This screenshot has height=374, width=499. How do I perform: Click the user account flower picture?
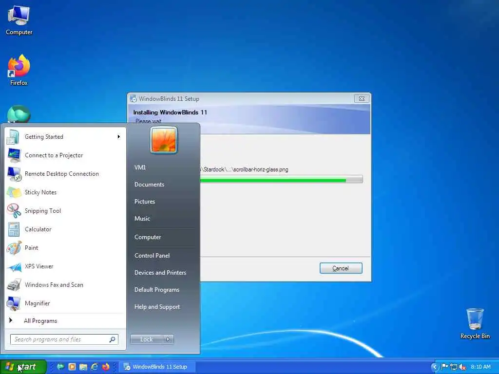(164, 140)
